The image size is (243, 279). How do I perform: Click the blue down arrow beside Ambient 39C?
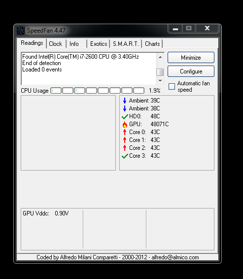point(125,101)
